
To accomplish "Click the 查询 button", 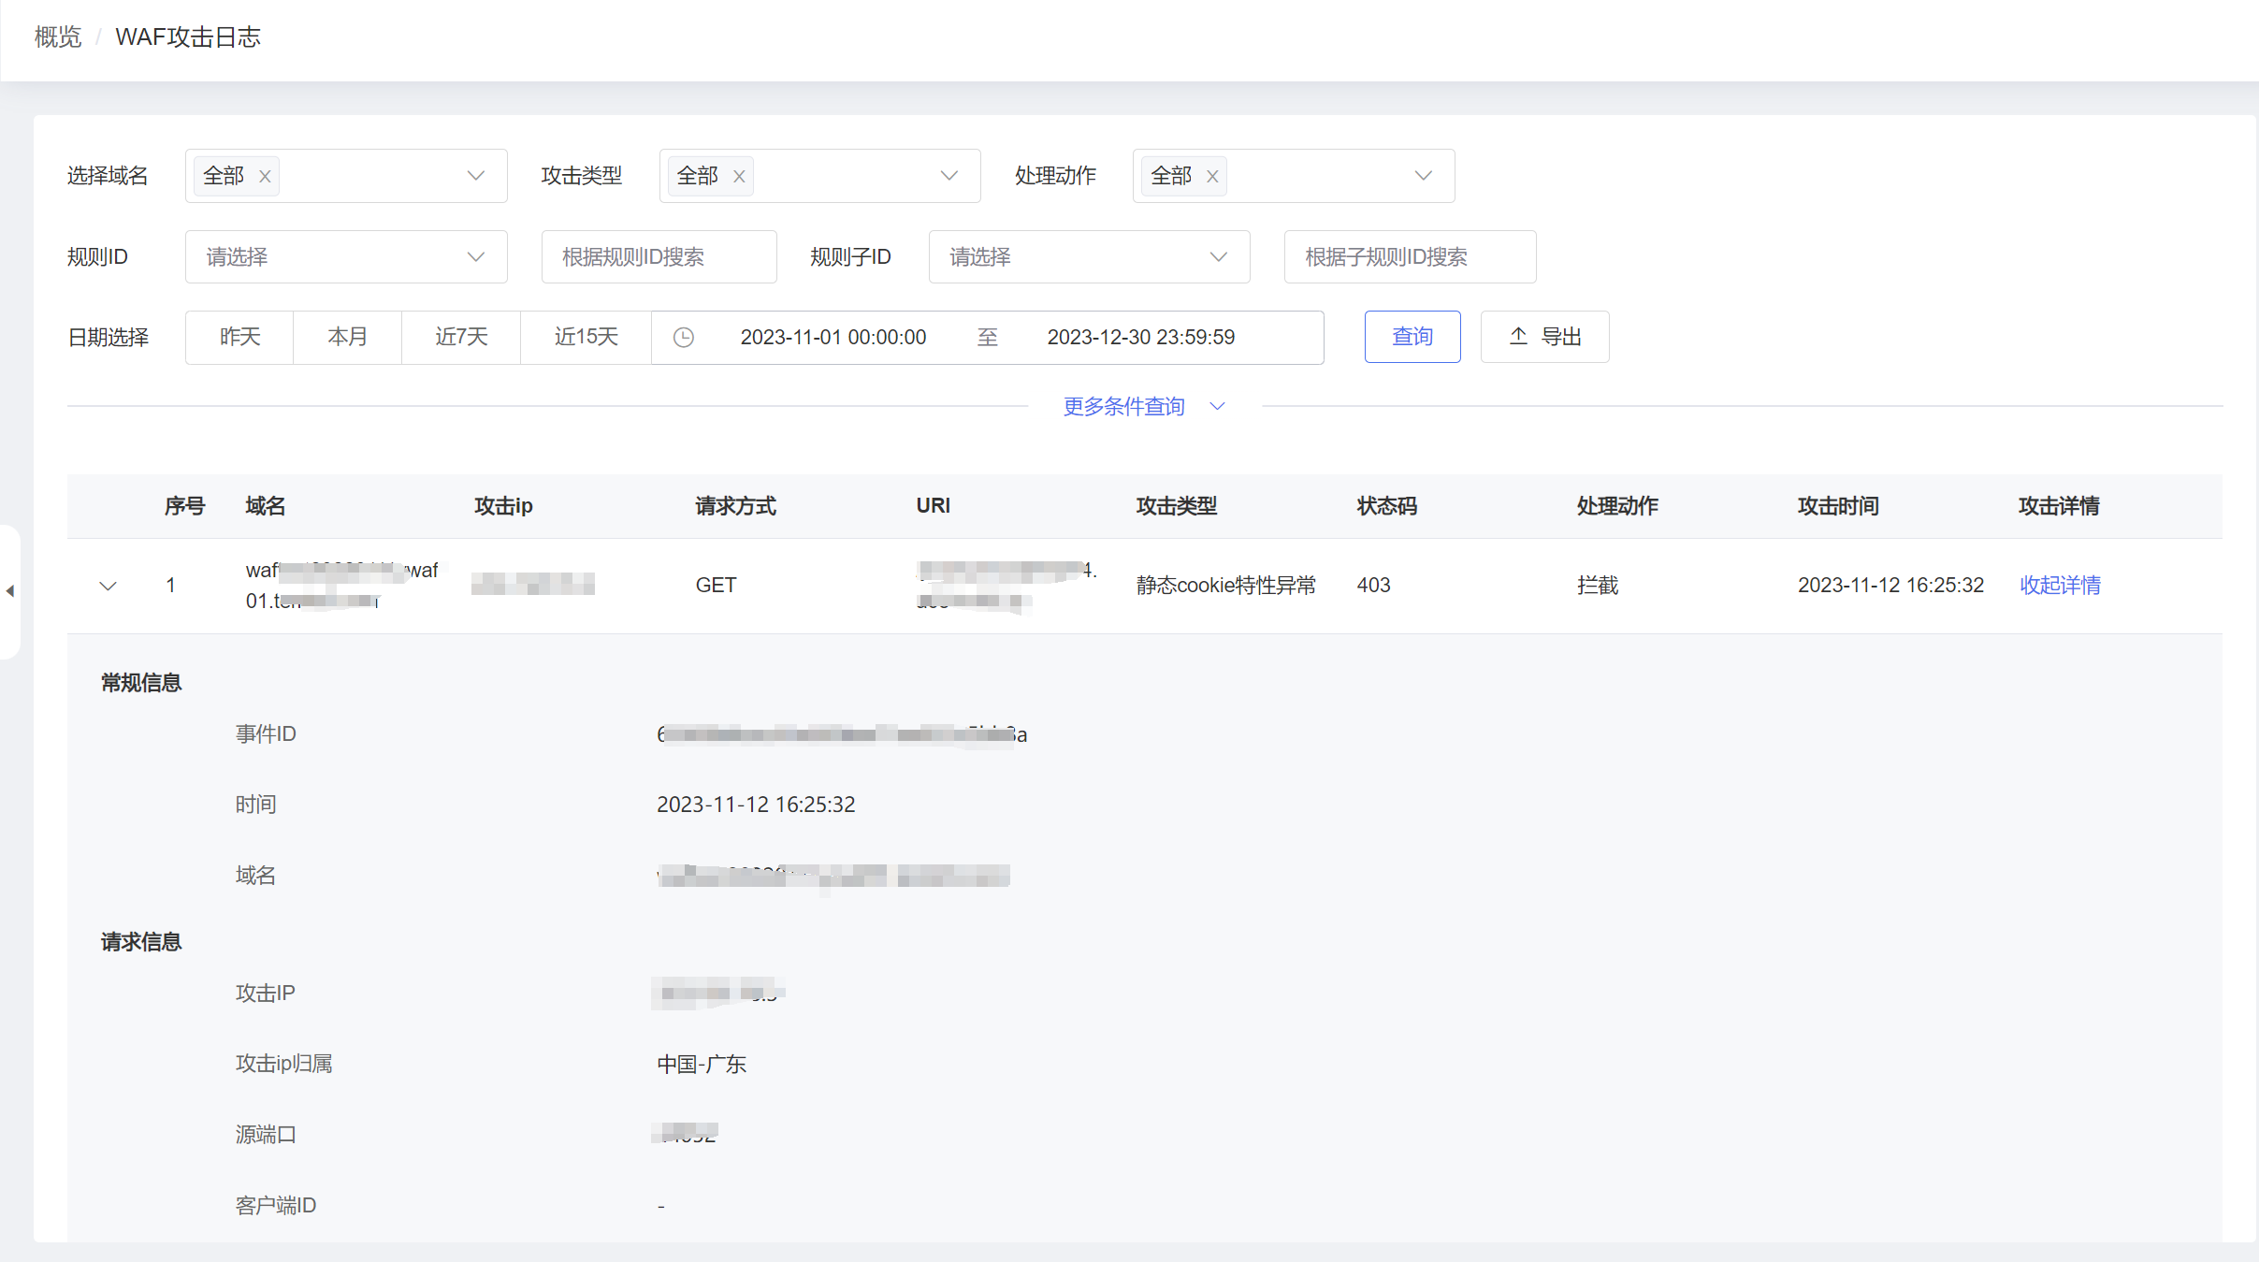I will pyautogui.click(x=1412, y=337).
